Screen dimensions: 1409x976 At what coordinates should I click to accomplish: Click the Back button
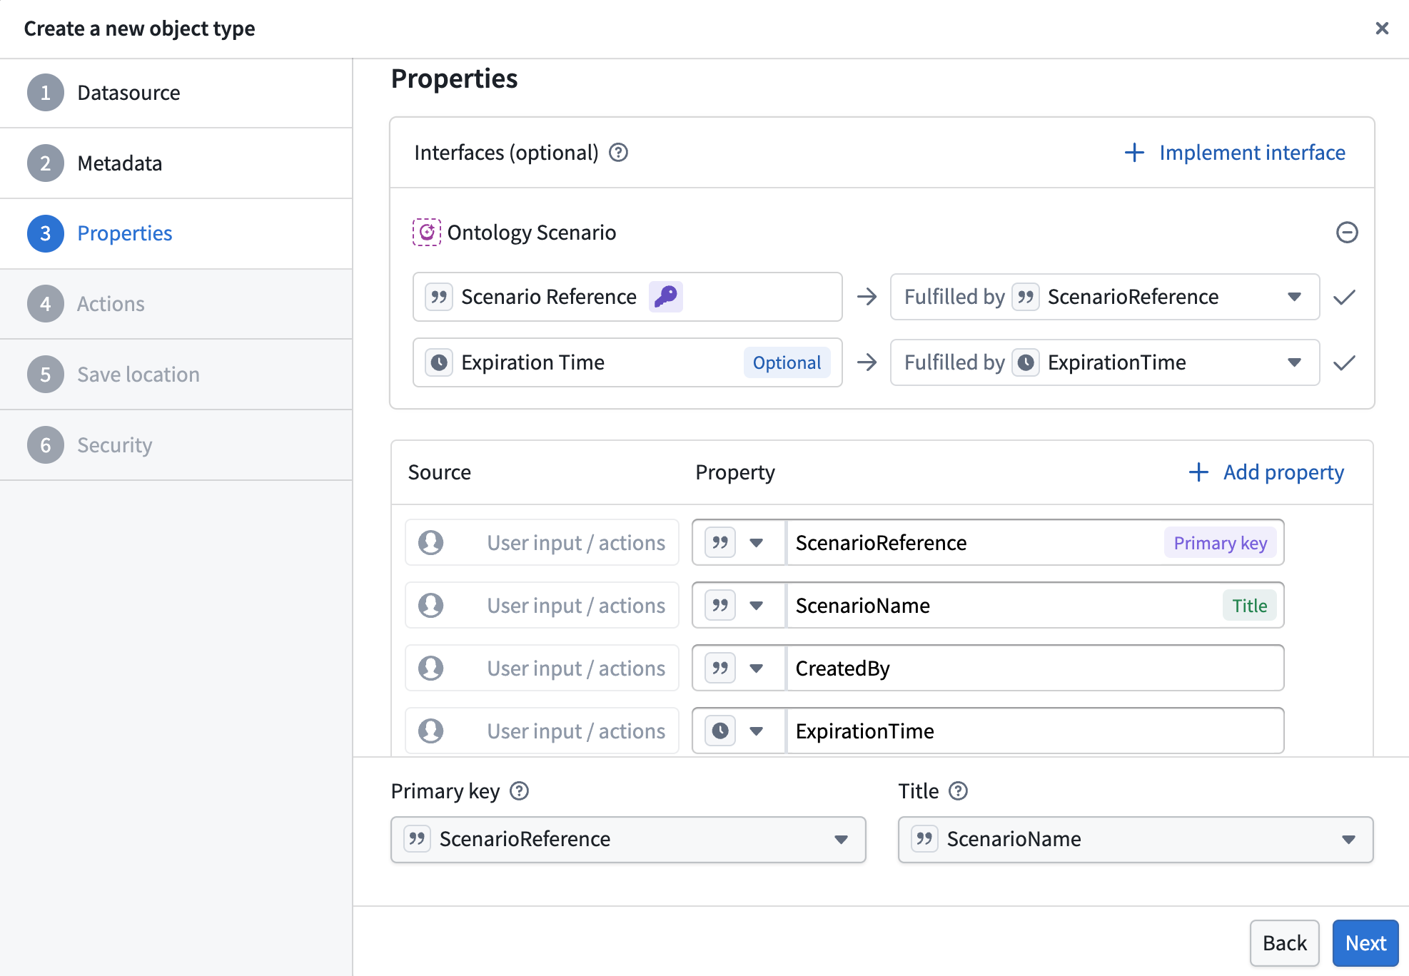pos(1284,943)
